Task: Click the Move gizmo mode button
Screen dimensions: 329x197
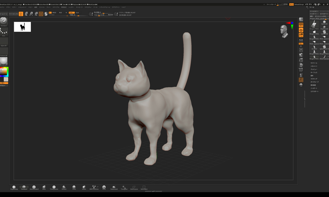Action: point(26,14)
